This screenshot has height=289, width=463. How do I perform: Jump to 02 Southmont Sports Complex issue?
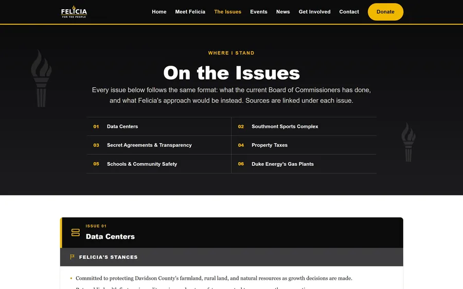click(x=304, y=126)
